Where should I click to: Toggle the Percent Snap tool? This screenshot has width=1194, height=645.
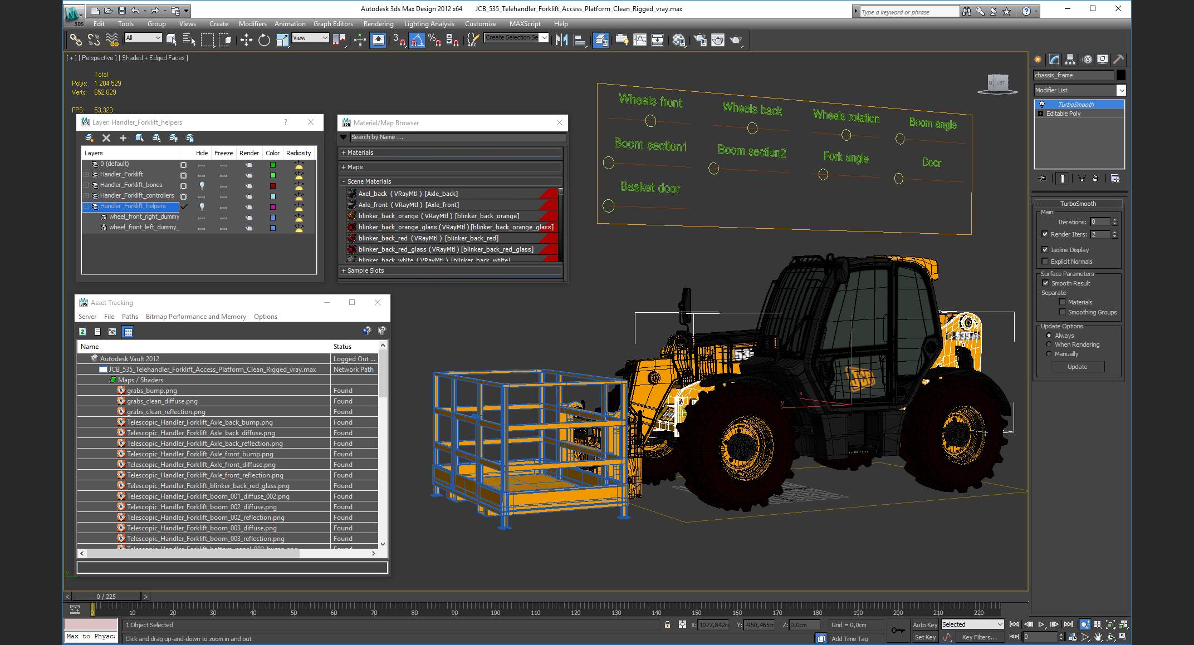tap(435, 40)
